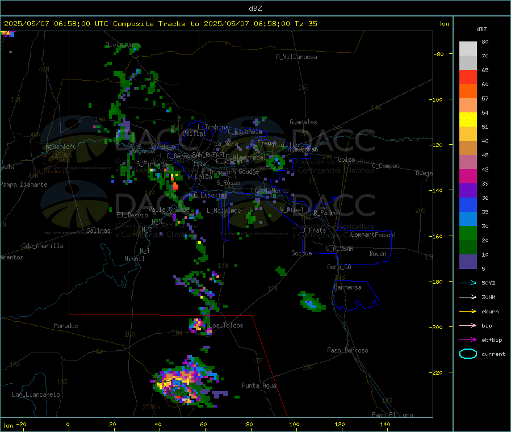Select the slate purple 5-10 dBZ swatch
The height and width of the screenshot is (432, 511).
point(468,262)
